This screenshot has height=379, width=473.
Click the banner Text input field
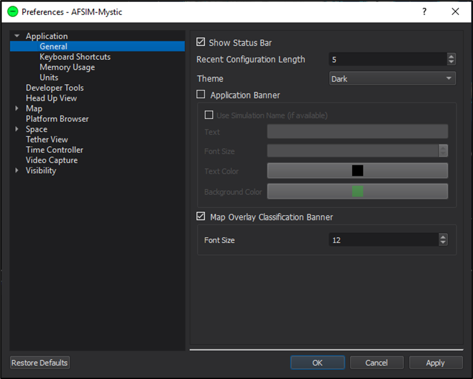[x=358, y=132]
